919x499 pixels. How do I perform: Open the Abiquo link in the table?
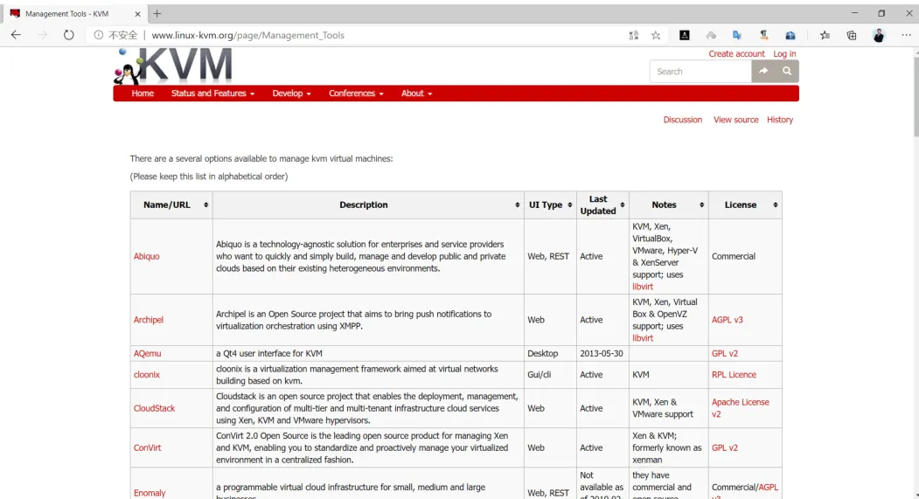tap(147, 257)
